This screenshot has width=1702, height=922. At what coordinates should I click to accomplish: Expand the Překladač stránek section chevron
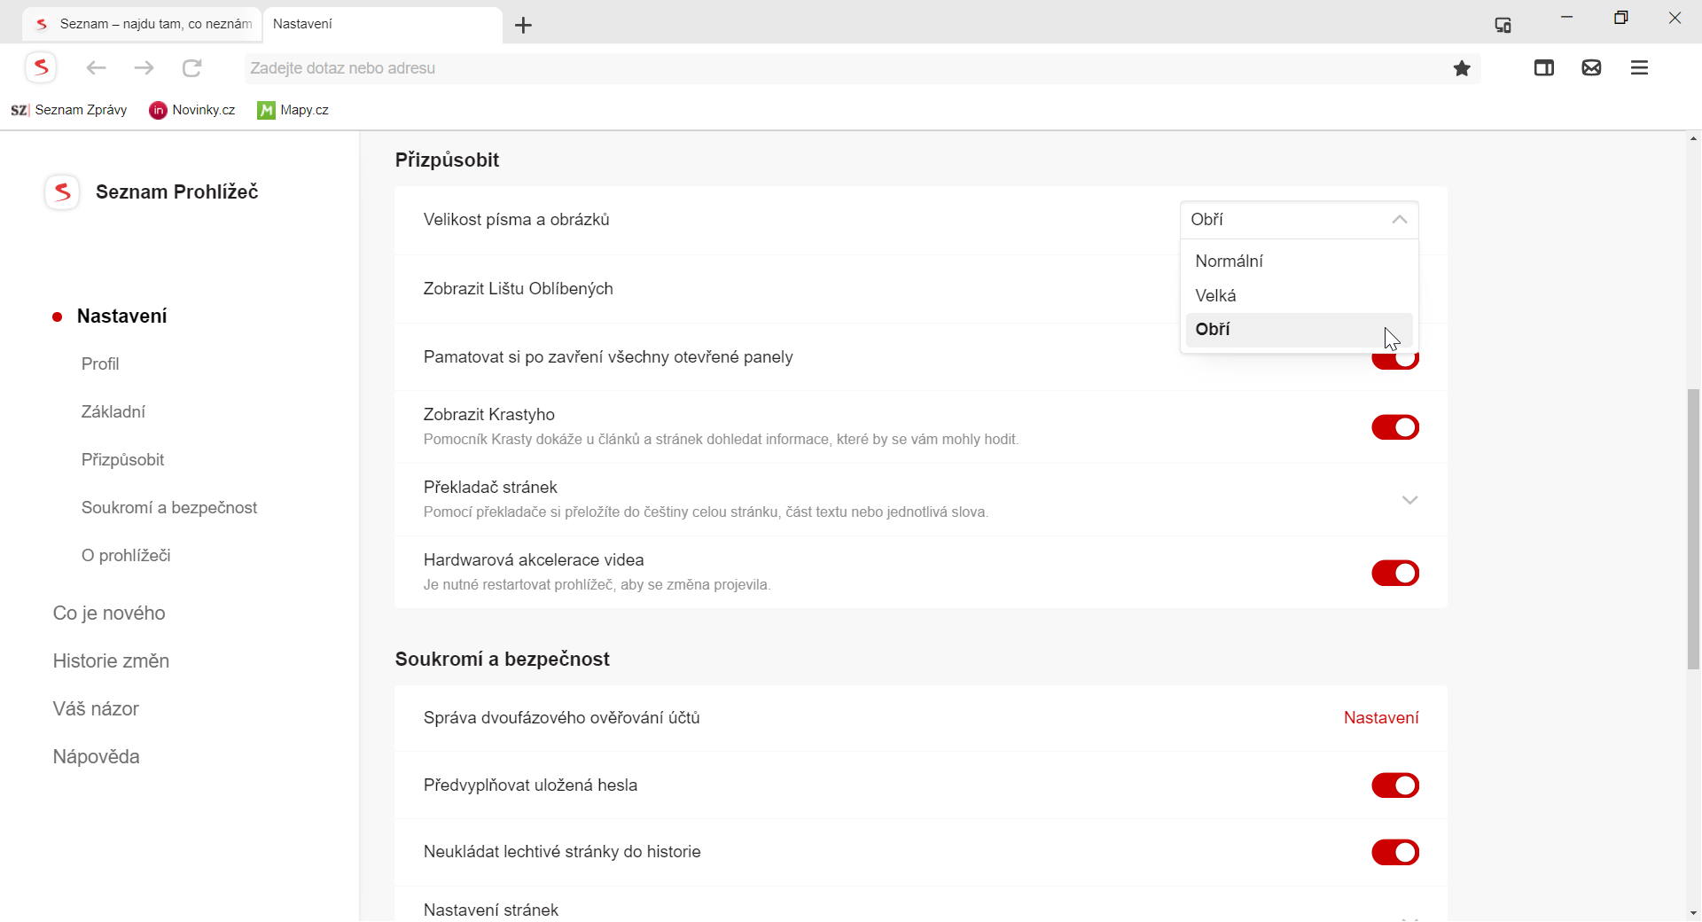coord(1409,500)
